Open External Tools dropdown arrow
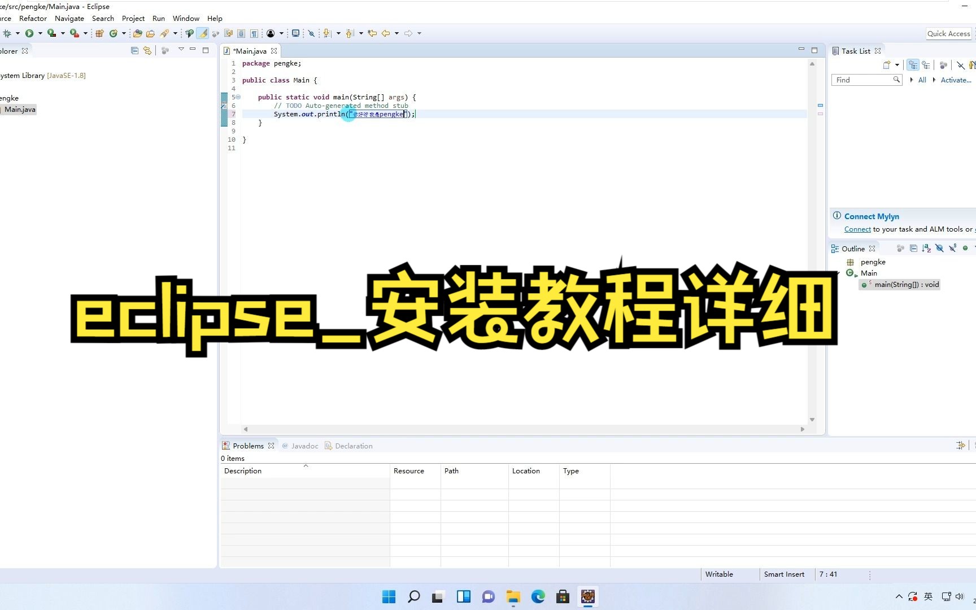This screenshot has width=976, height=610. 85,33
